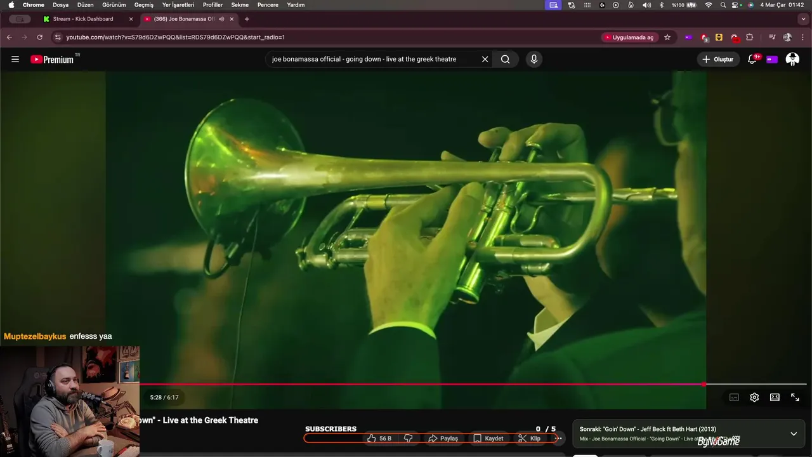Save video with Kaydet
The width and height of the screenshot is (812, 457).
pyautogui.click(x=488, y=438)
